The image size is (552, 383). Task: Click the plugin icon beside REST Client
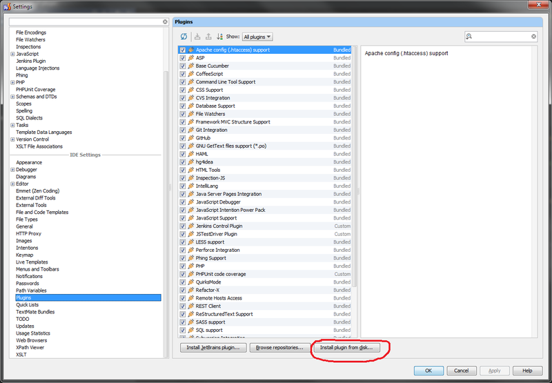[x=191, y=306]
